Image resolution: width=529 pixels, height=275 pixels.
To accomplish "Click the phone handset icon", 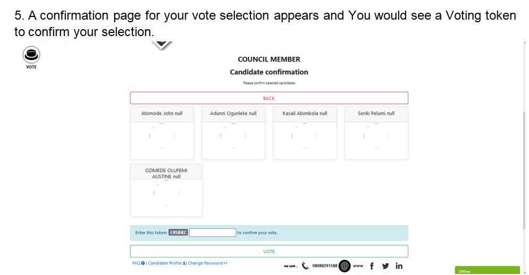I will point(305,266).
